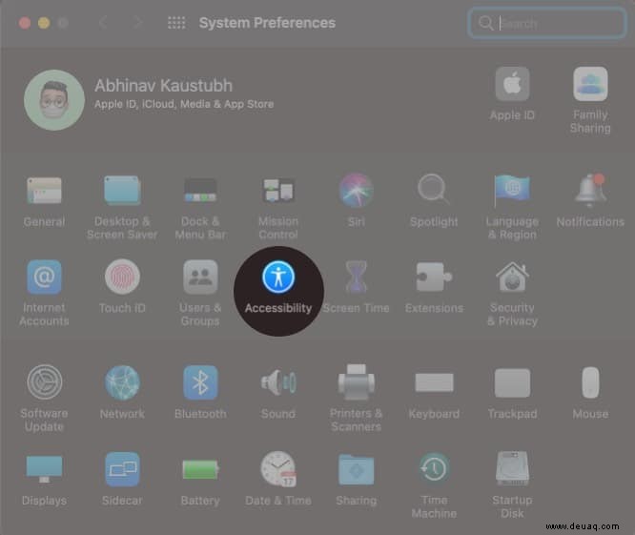The image size is (635, 535).
Task: Go forward with the toolbar arrow
Action: 137,22
